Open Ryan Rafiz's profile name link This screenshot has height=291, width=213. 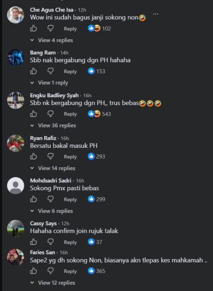43,138
